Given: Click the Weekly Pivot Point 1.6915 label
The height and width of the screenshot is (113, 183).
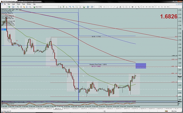Looking at the screenshot, I should tap(98, 65).
